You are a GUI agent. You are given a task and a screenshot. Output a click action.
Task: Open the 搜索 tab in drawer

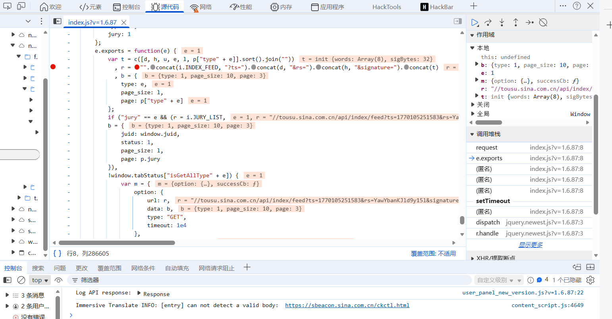pyautogui.click(x=38, y=268)
